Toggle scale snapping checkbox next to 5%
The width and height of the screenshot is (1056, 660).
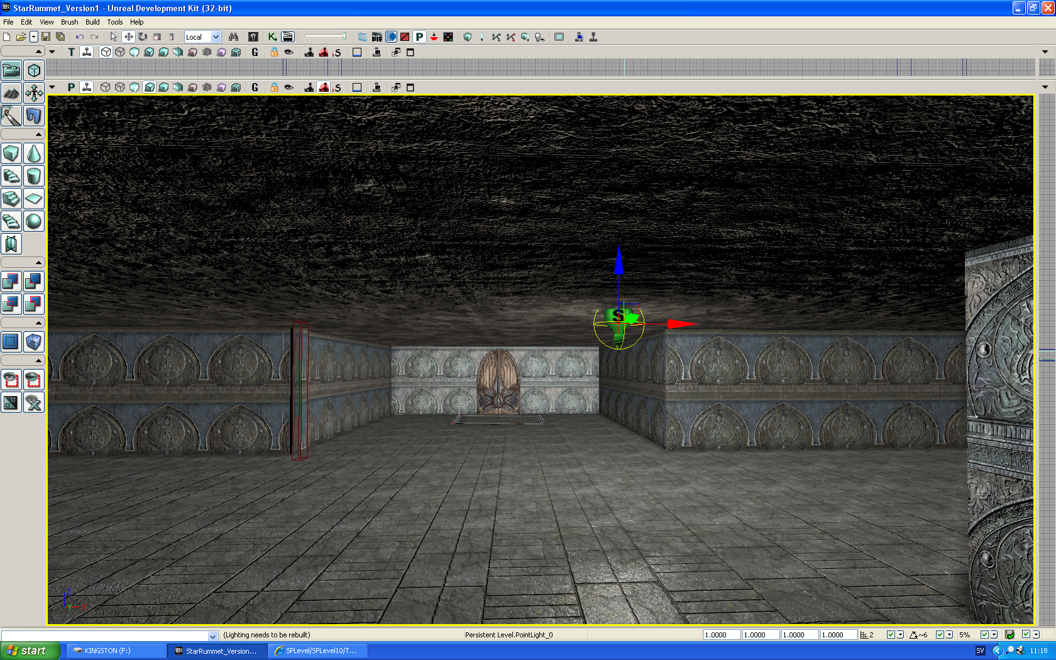(985, 635)
